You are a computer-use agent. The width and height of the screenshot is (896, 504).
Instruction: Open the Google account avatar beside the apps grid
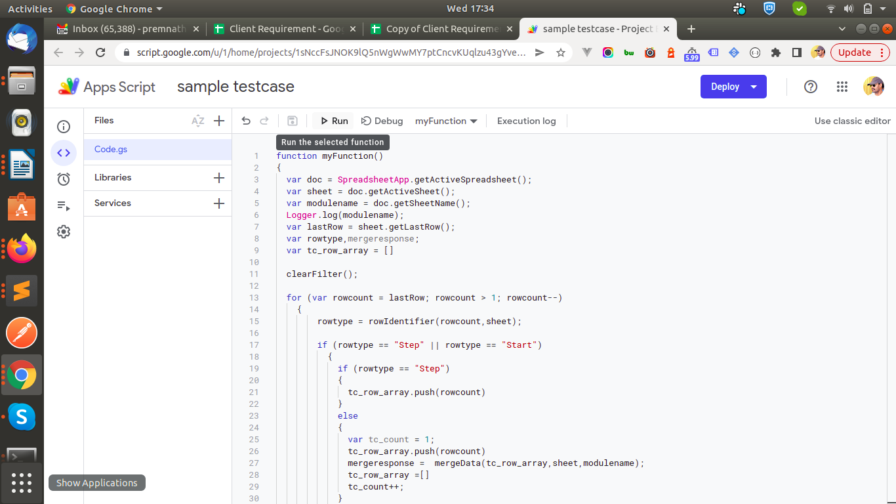[873, 87]
